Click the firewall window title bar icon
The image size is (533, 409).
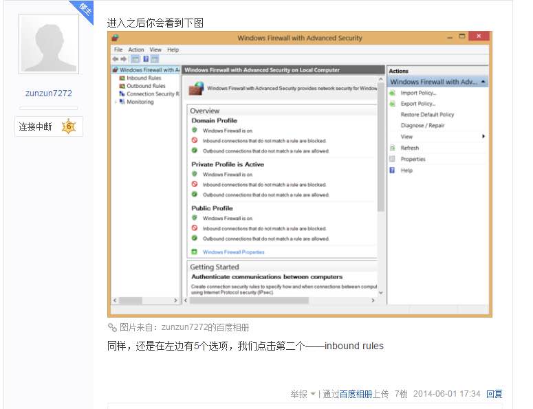coord(116,38)
